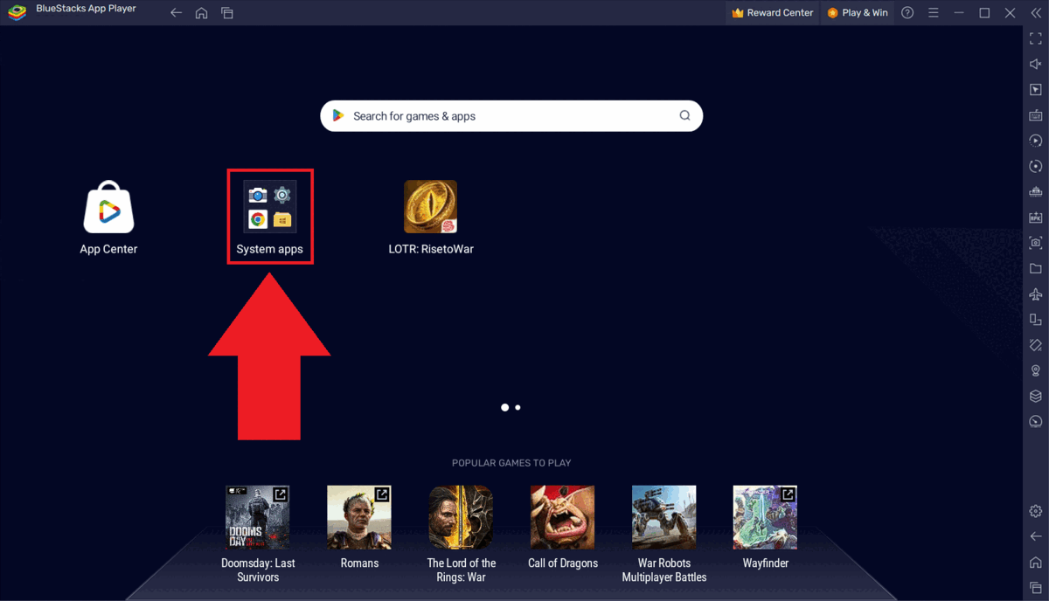
Task: Select the first home page dot
Action: (504, 407)
